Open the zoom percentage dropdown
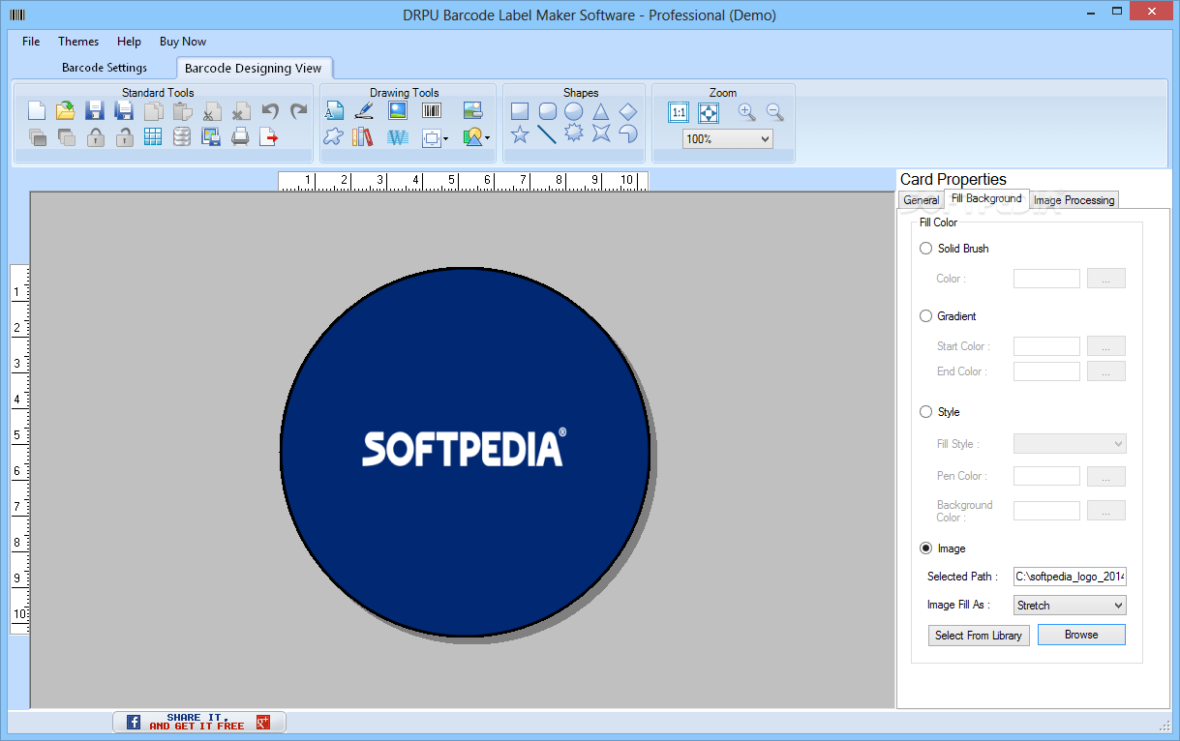This screenshot has width=1180, height=741. tap(726, 138)
